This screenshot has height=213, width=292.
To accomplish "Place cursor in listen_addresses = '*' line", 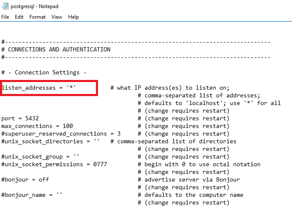I will pos(39,88).
